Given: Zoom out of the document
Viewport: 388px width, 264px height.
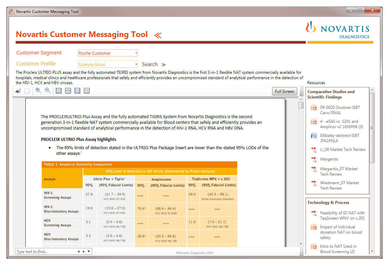Looking at the screenshot, I should [x=47, y=91].
